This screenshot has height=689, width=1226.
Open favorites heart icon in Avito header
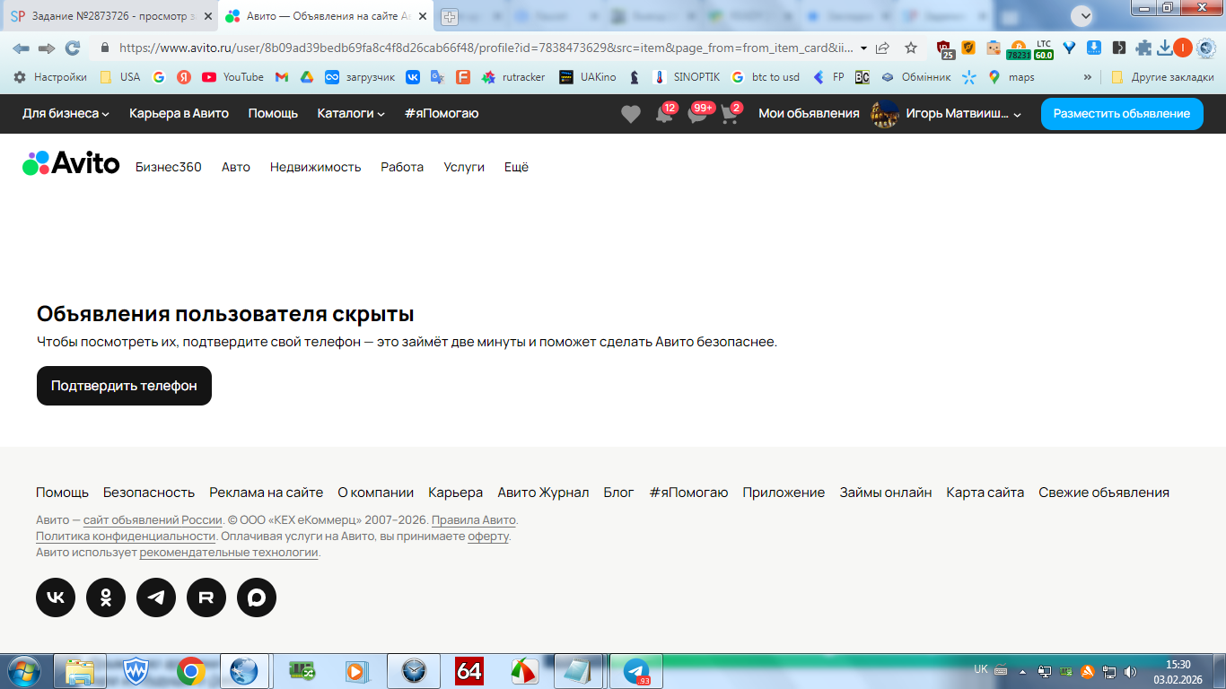[x=631, y=114]
